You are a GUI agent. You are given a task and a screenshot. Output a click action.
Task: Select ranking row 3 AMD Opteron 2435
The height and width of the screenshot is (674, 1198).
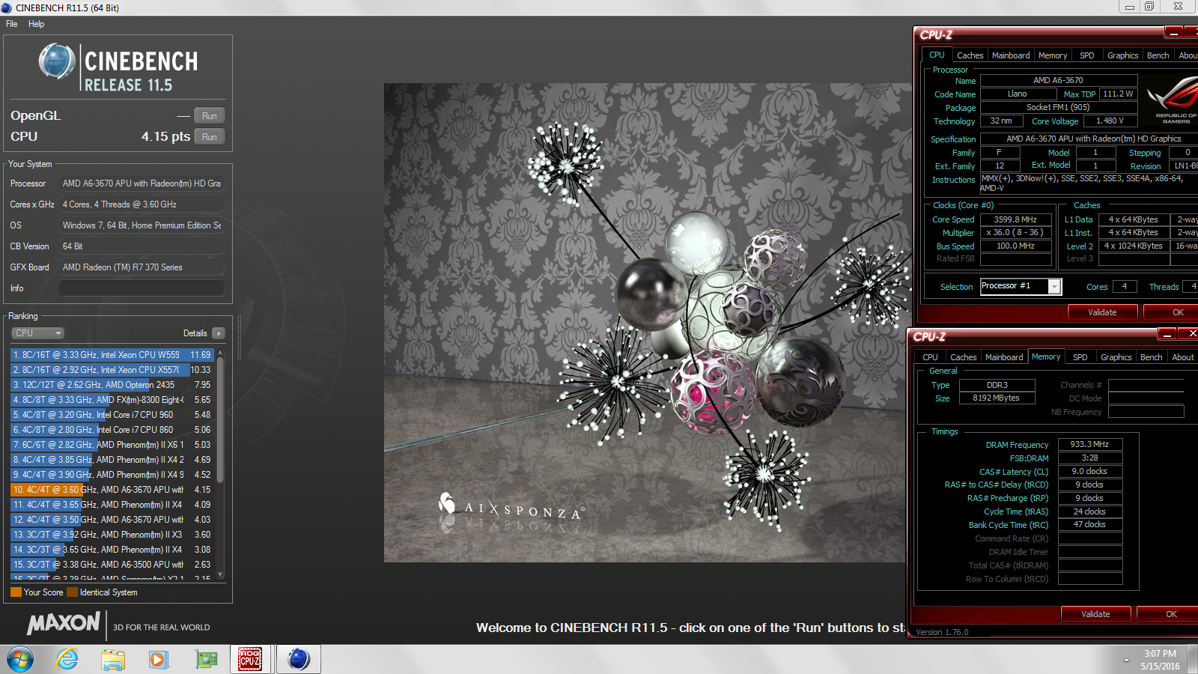coord(112,385)
